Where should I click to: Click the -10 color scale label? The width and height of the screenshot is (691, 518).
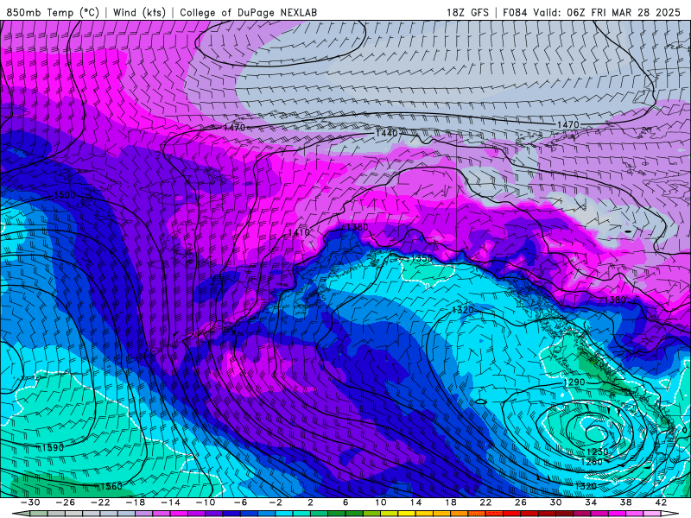point(205,502)
